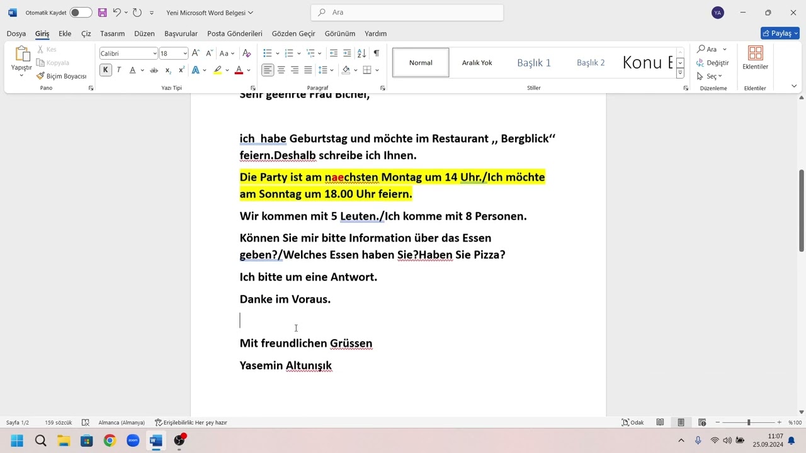The height and width of the screenshot is (453, 806).
Task: Increase paragraph indent
Action: pyautogui.click(x=347, y=53)
